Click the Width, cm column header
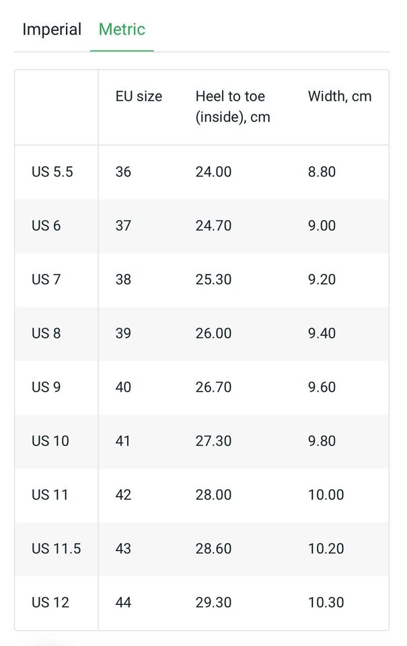407x646 pixels. [x=340, y=96]
